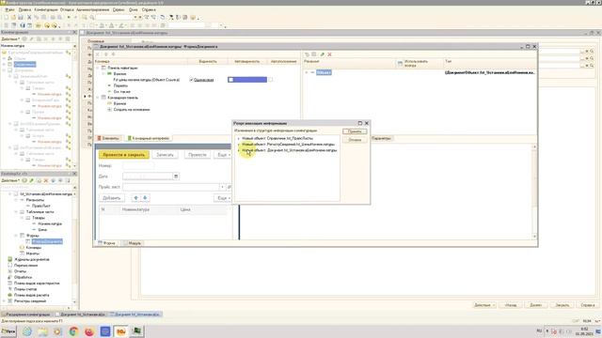This screenshot has width=602, height=338.
Task: Click the Дата input field
Action: pos(148,177)
